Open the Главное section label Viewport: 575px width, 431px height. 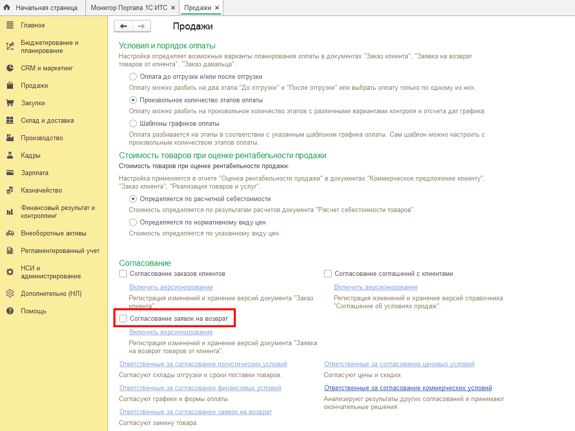coord(32,25)
